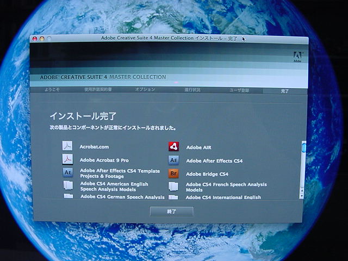Select the 進行状況 step tab

192,90
